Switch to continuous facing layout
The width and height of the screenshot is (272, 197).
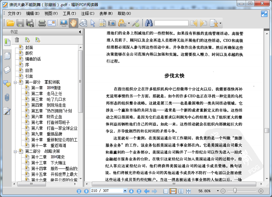click(189, 191)
